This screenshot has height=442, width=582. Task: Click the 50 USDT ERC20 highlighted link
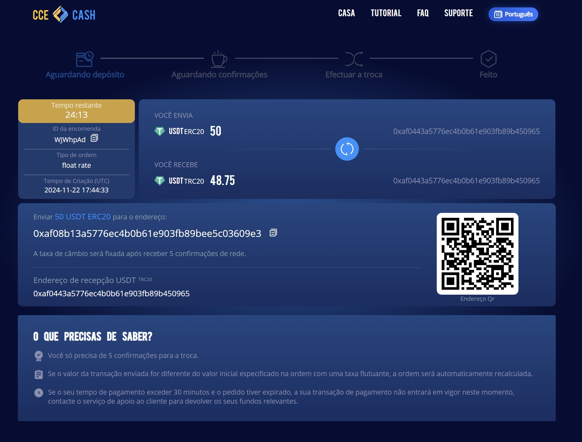point(82,217)
